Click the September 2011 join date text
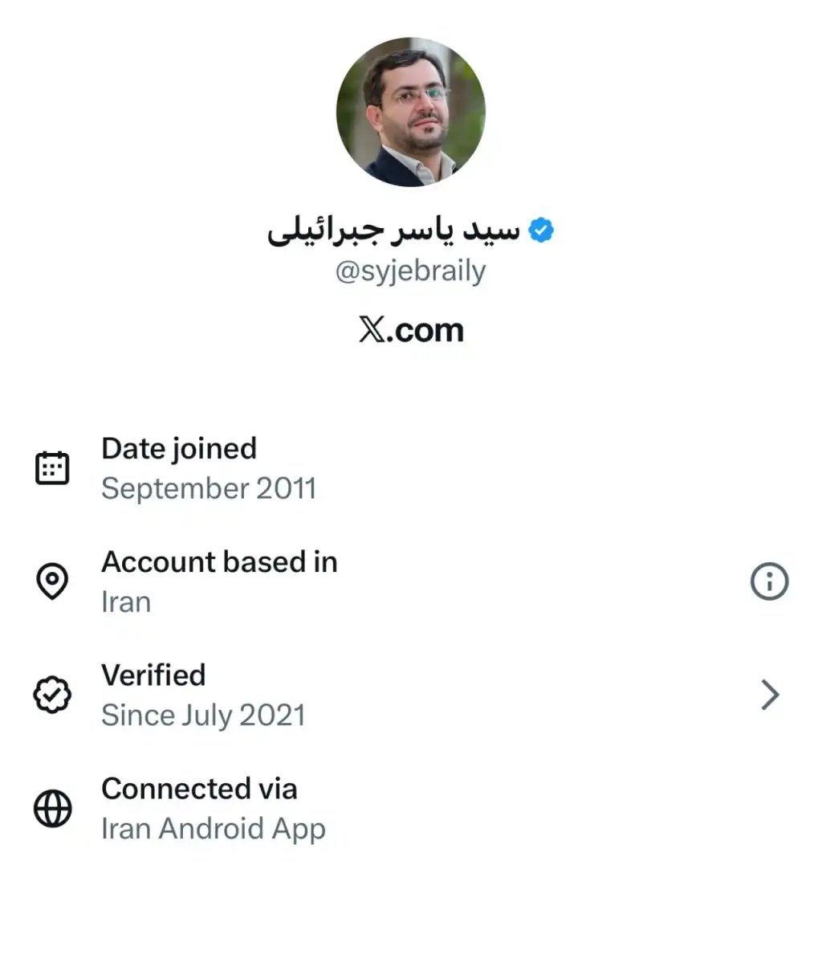This screenshot has height=967, width=822. (x=210, y=488)
